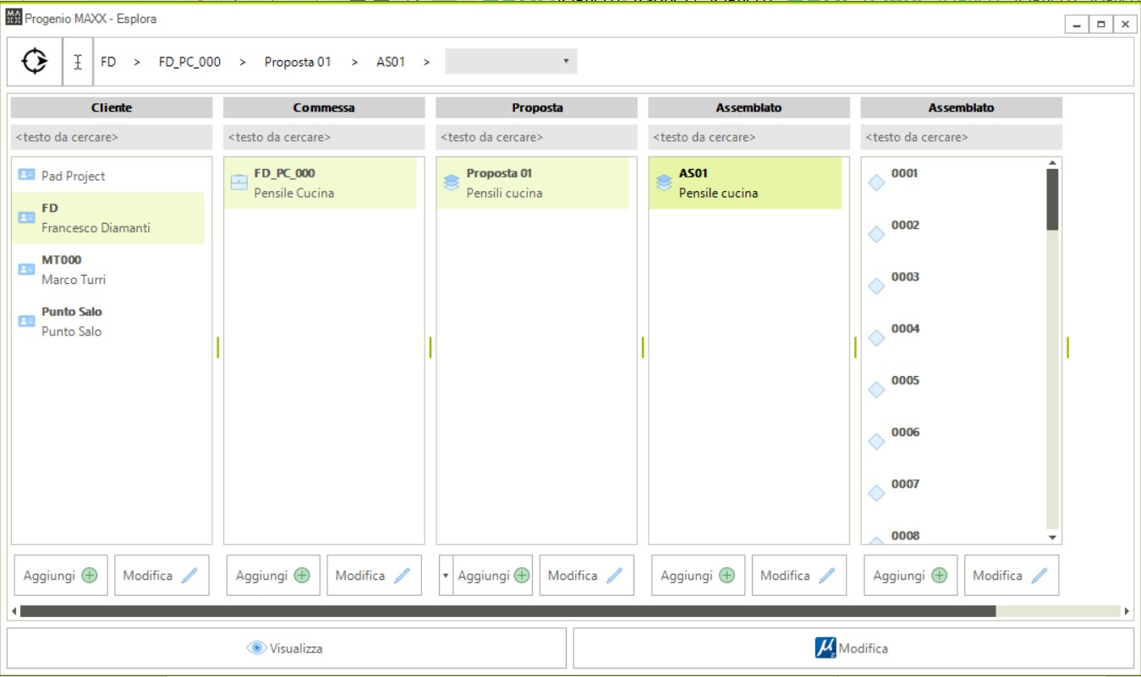Focus the Commessa search field

324,137
